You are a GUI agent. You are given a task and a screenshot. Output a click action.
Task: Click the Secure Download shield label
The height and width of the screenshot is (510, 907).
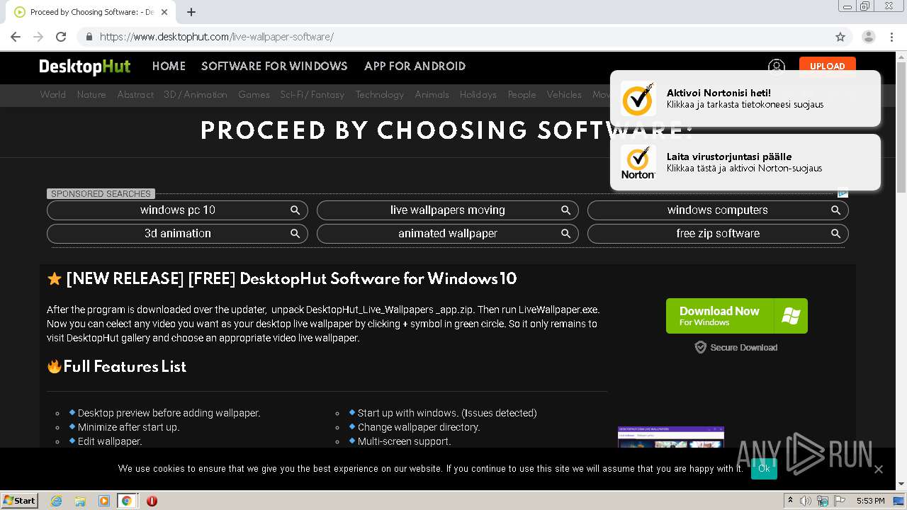pos(736,347)
